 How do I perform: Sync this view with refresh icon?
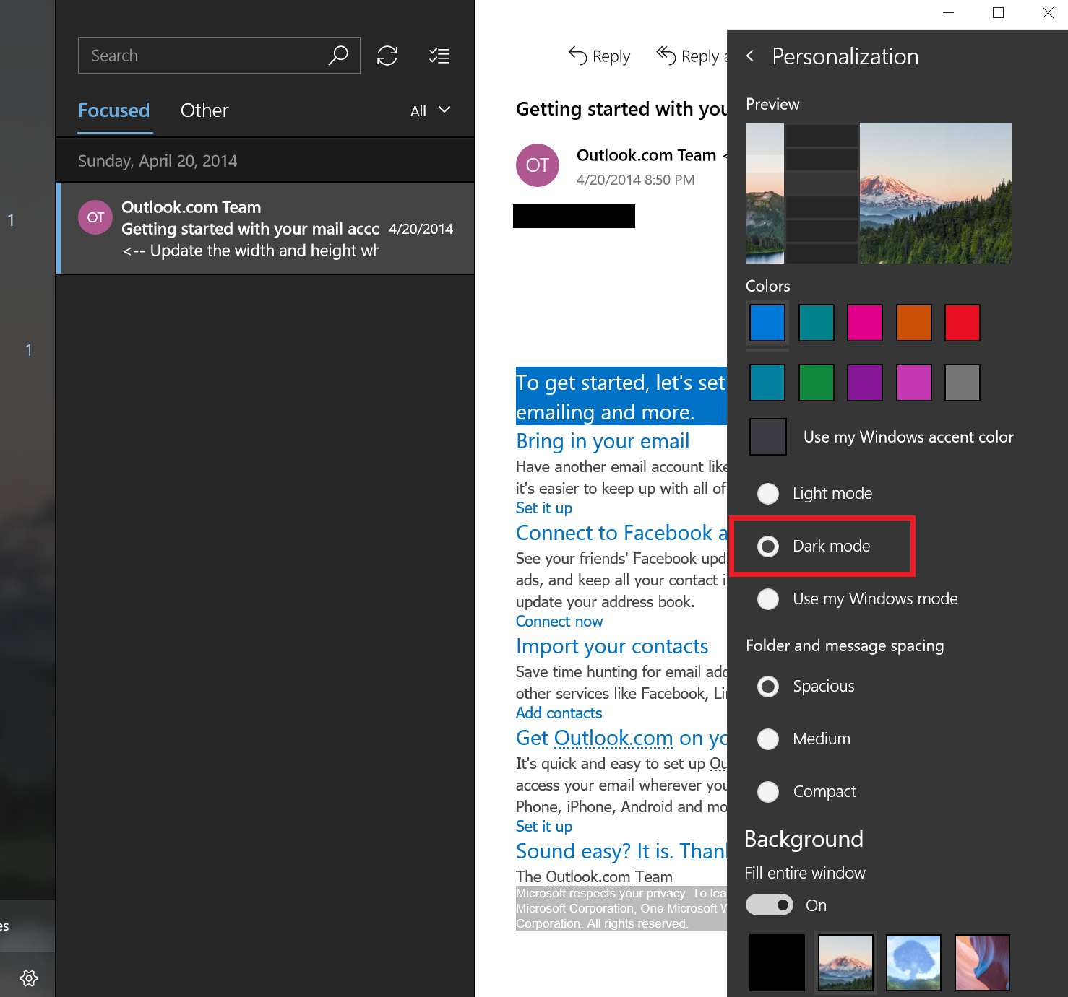coord(387,56)
